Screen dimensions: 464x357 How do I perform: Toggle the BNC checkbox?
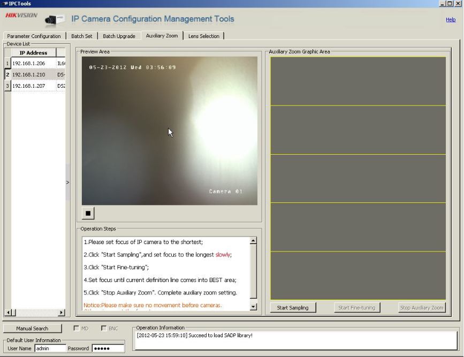click(x=104, y=328)
